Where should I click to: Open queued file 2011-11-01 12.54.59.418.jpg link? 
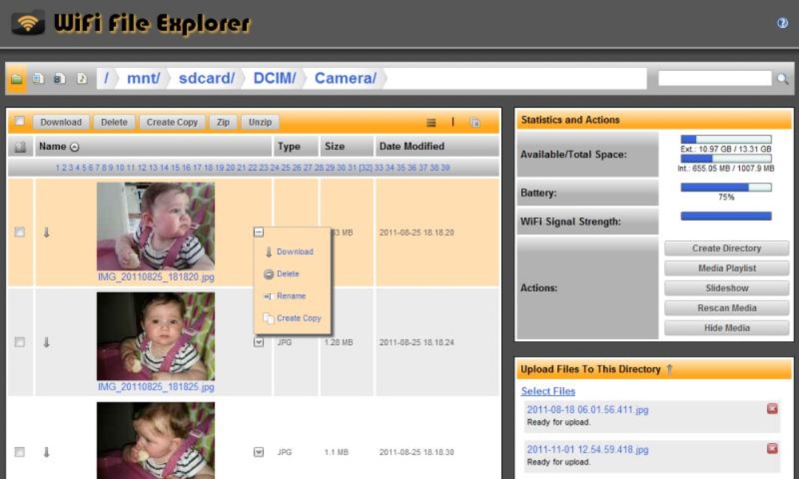[x=587, y=449]
